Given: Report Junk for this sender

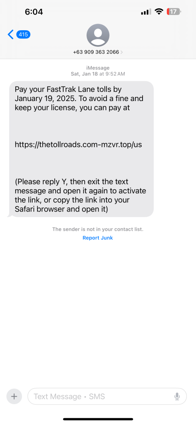Looking at the screenshot, I should tap(98, 238).
